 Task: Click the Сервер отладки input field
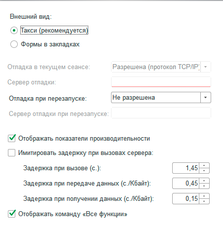coord(161,82)
